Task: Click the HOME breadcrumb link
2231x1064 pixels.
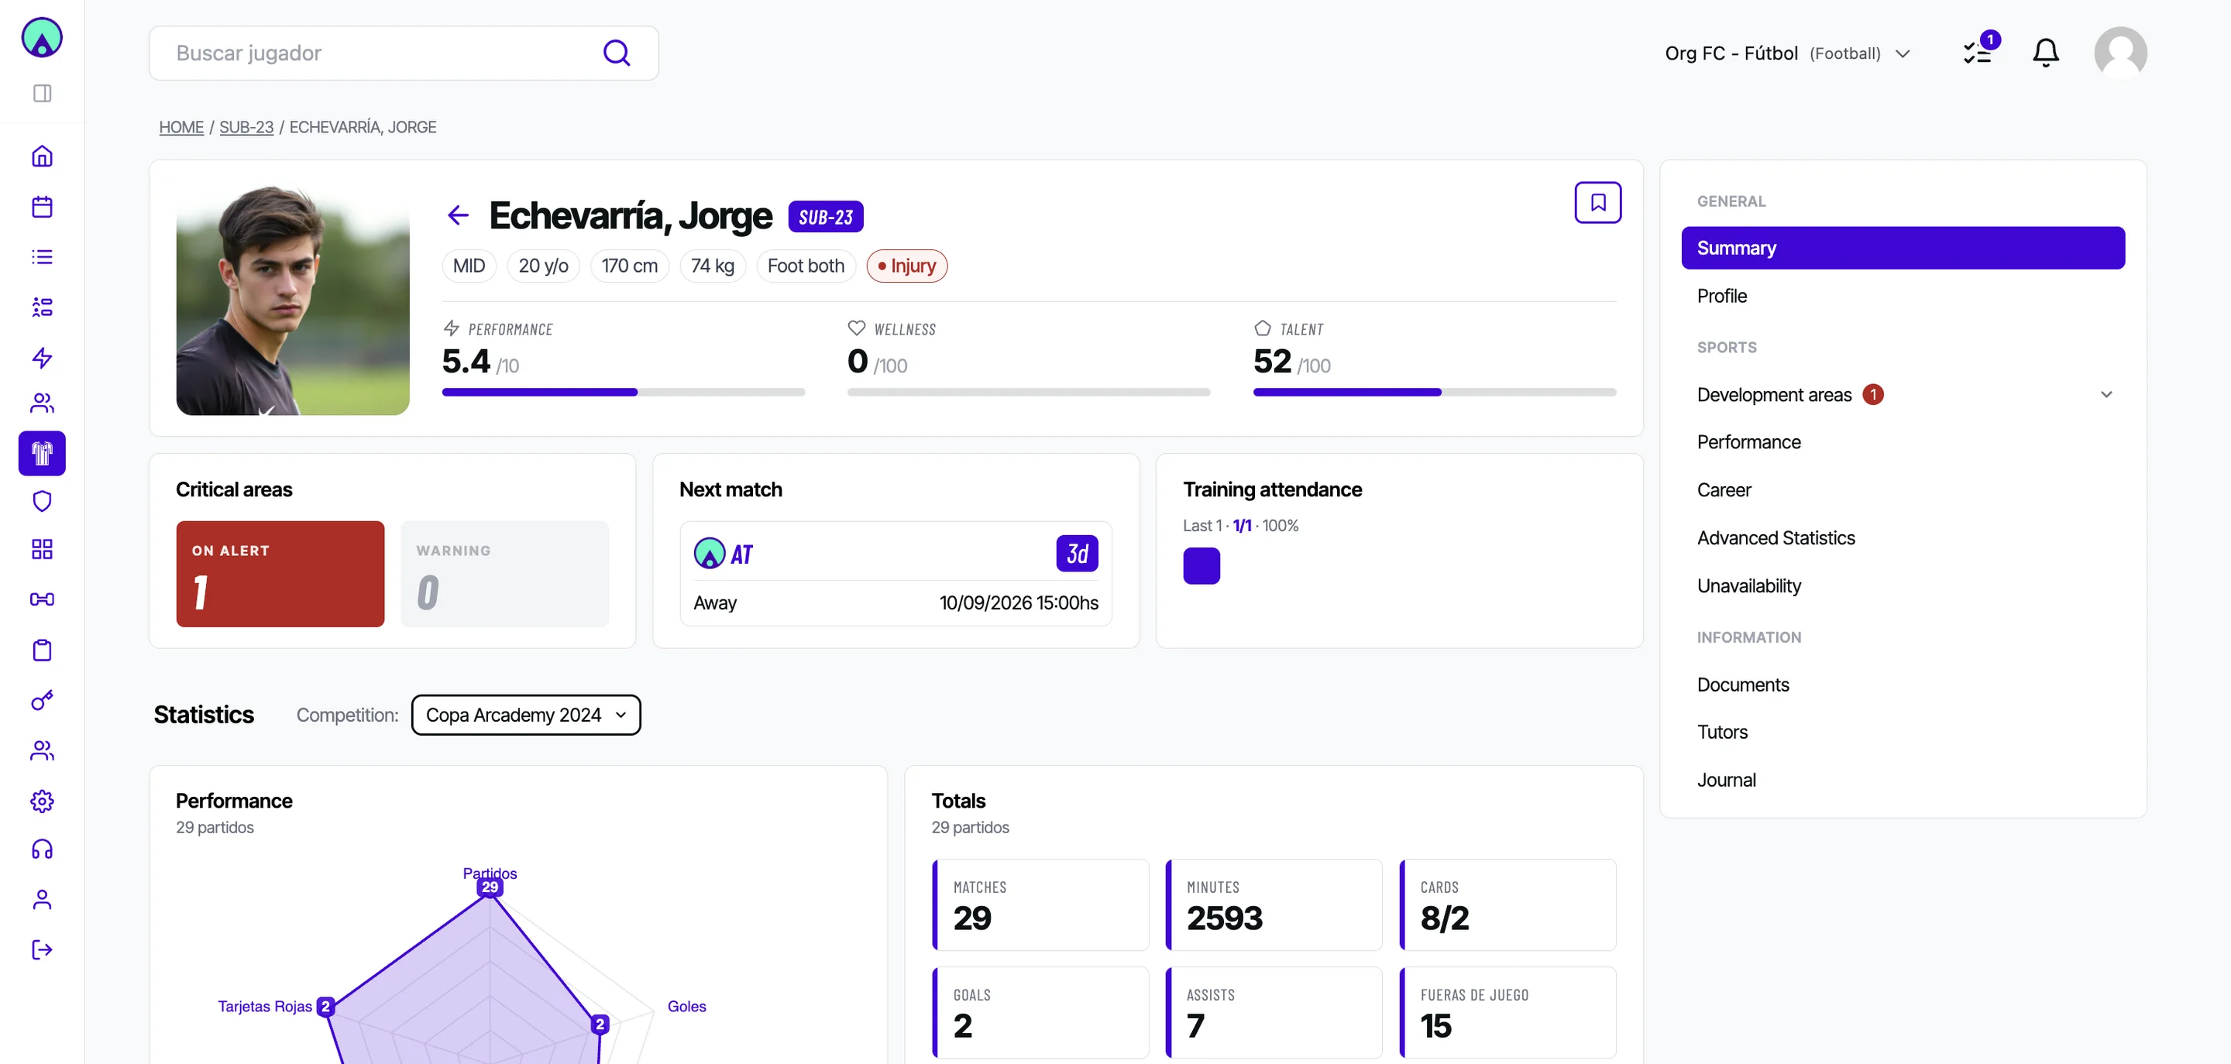Action: point(181,127)
